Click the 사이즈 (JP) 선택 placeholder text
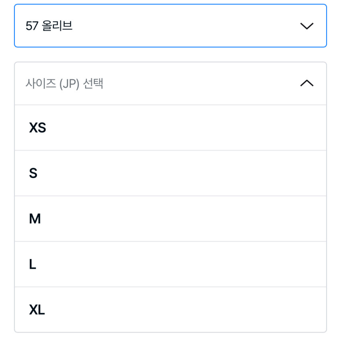 (64, 84)
